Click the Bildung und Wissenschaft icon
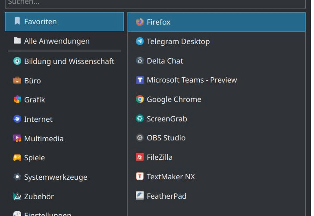The image size is (314, 216). pos(17,61)
